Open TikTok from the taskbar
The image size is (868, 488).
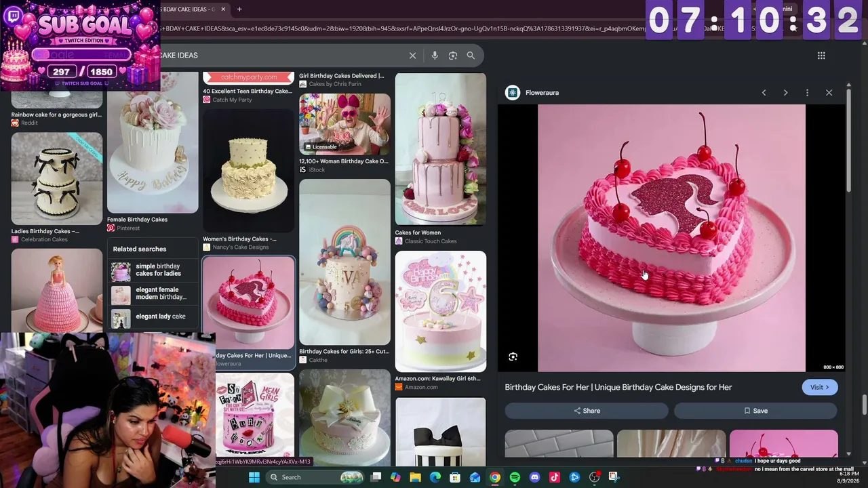coord(555,477)
